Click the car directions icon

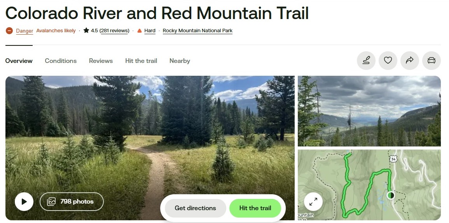431,60
